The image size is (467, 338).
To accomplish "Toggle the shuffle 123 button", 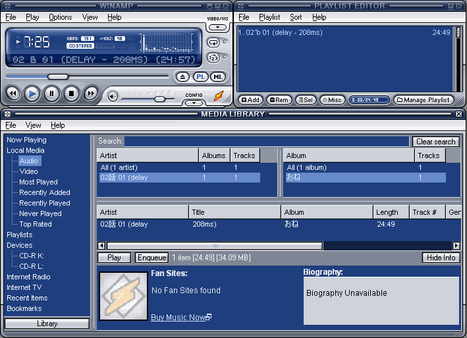I will pyautogui.click(x=213, y=58).
